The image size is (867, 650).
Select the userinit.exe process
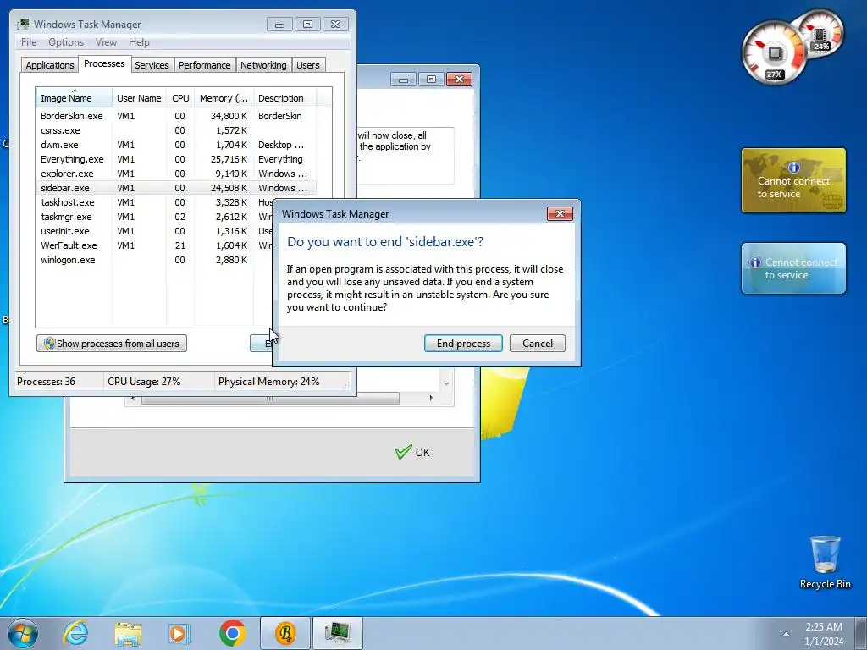155,231
